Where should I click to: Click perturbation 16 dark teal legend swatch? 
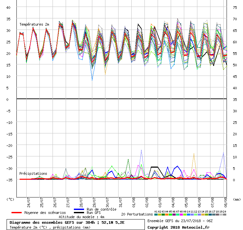pos(210,215)
